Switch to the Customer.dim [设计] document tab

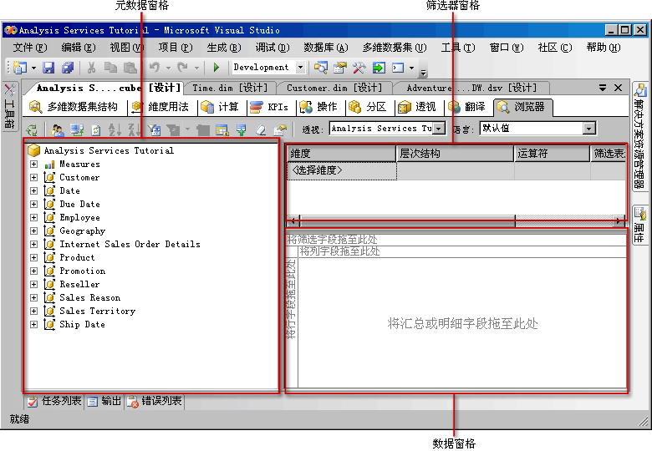pyautogui.click(x=334, y=88)
